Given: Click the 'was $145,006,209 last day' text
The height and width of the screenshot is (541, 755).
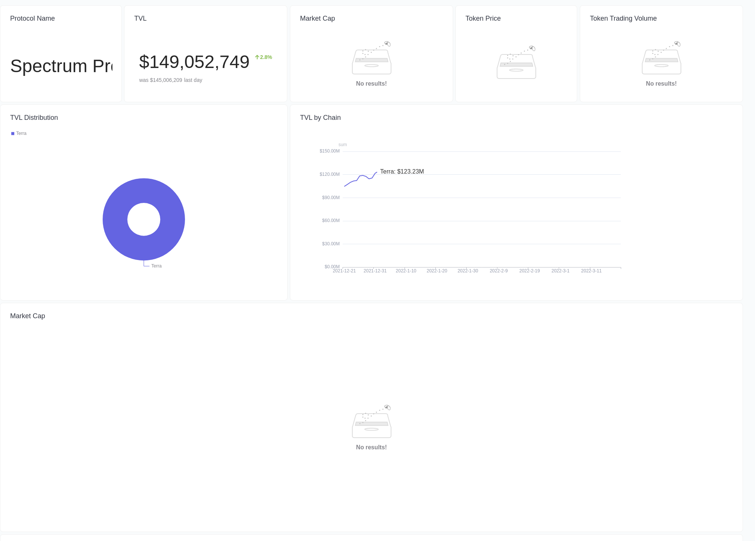Looking at the screenshot, I should pos(170,80).
